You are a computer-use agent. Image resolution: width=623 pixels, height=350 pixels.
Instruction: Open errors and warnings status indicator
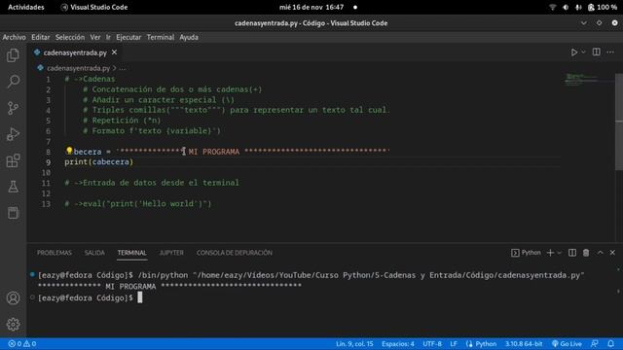(x=22, y=343)
